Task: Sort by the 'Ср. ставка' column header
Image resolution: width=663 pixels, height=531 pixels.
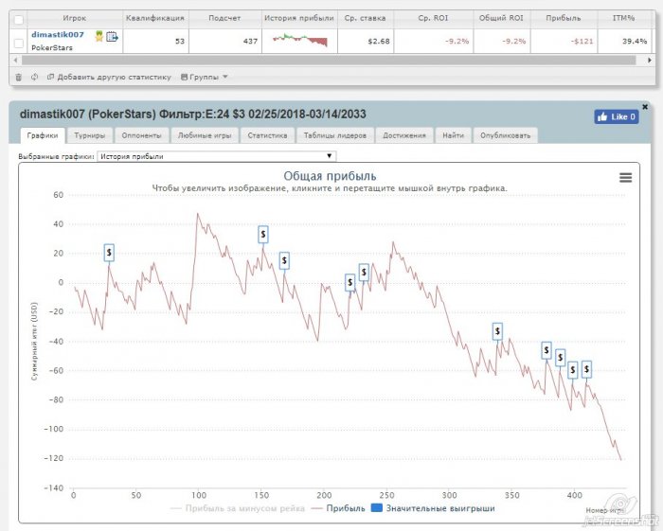Action: [365, 18]
